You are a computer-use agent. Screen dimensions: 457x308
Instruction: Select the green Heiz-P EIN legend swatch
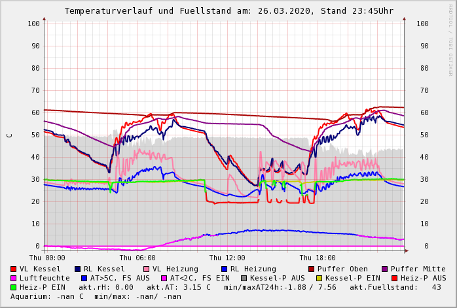(x=13, y=288)
